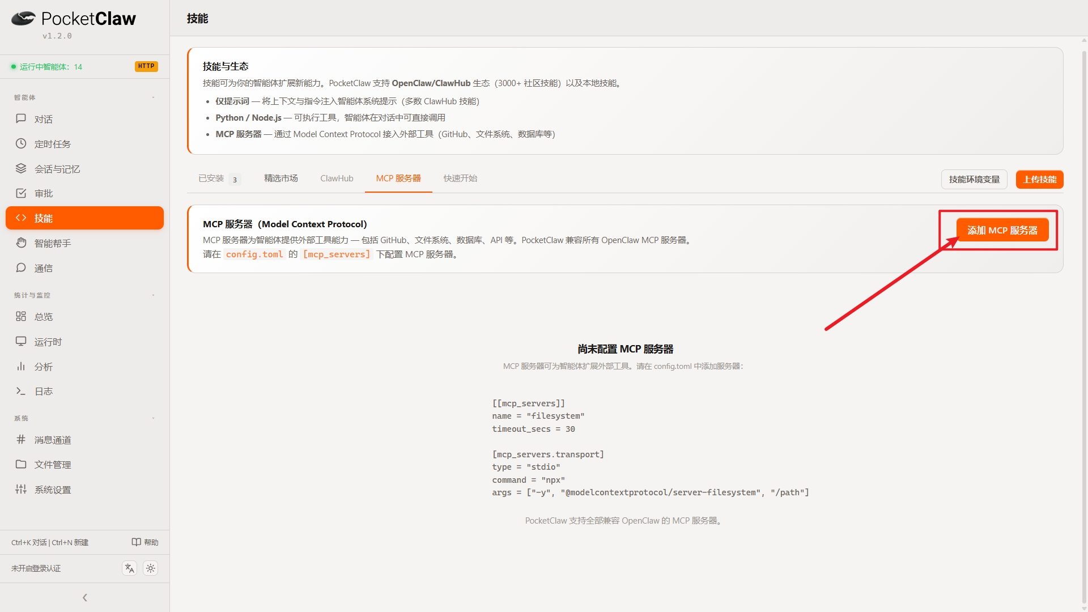Click the 会话与记忆 layers icon

(21, 169)
